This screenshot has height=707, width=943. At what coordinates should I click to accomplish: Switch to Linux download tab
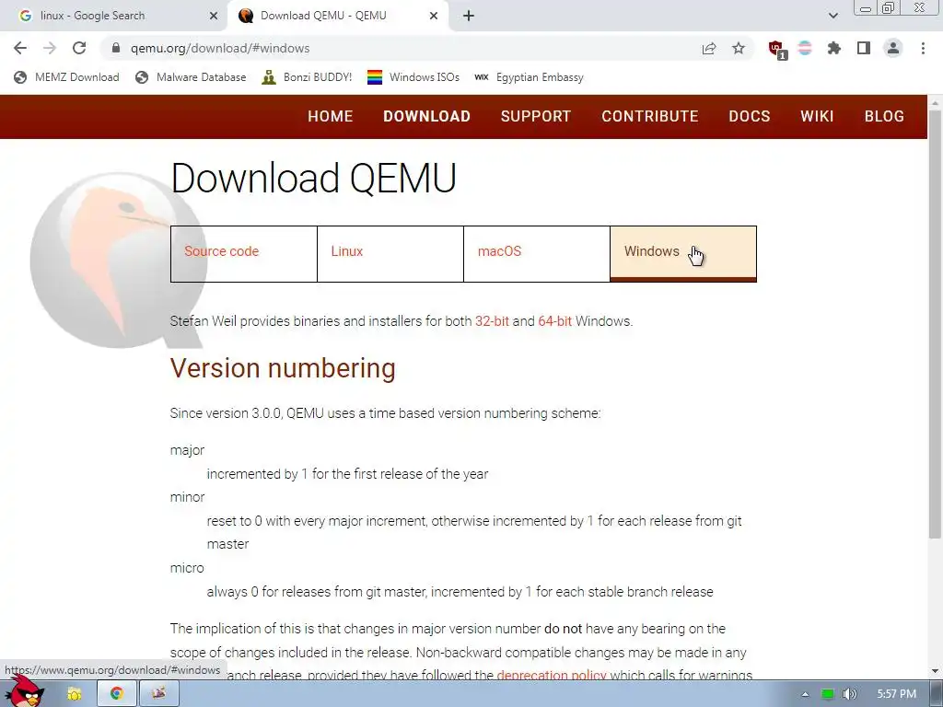[x=390, y=254]
